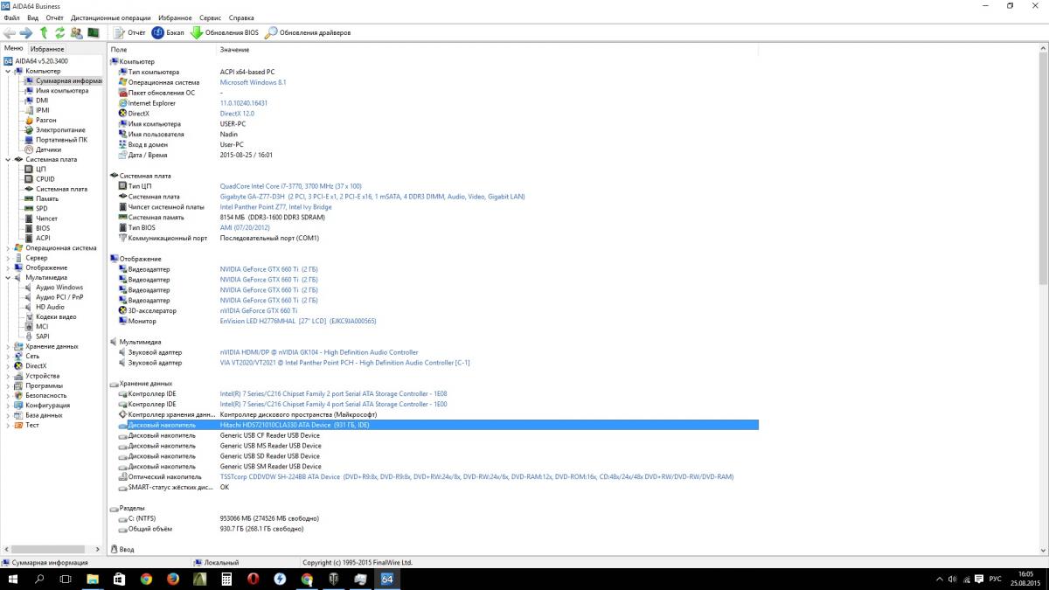Screen dimensions: 1049x590
Task: Open the DirectX 12.0 link
Action: [237, 114]
